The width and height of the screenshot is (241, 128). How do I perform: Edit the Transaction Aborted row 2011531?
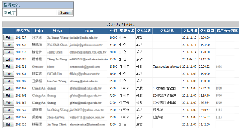9,67
